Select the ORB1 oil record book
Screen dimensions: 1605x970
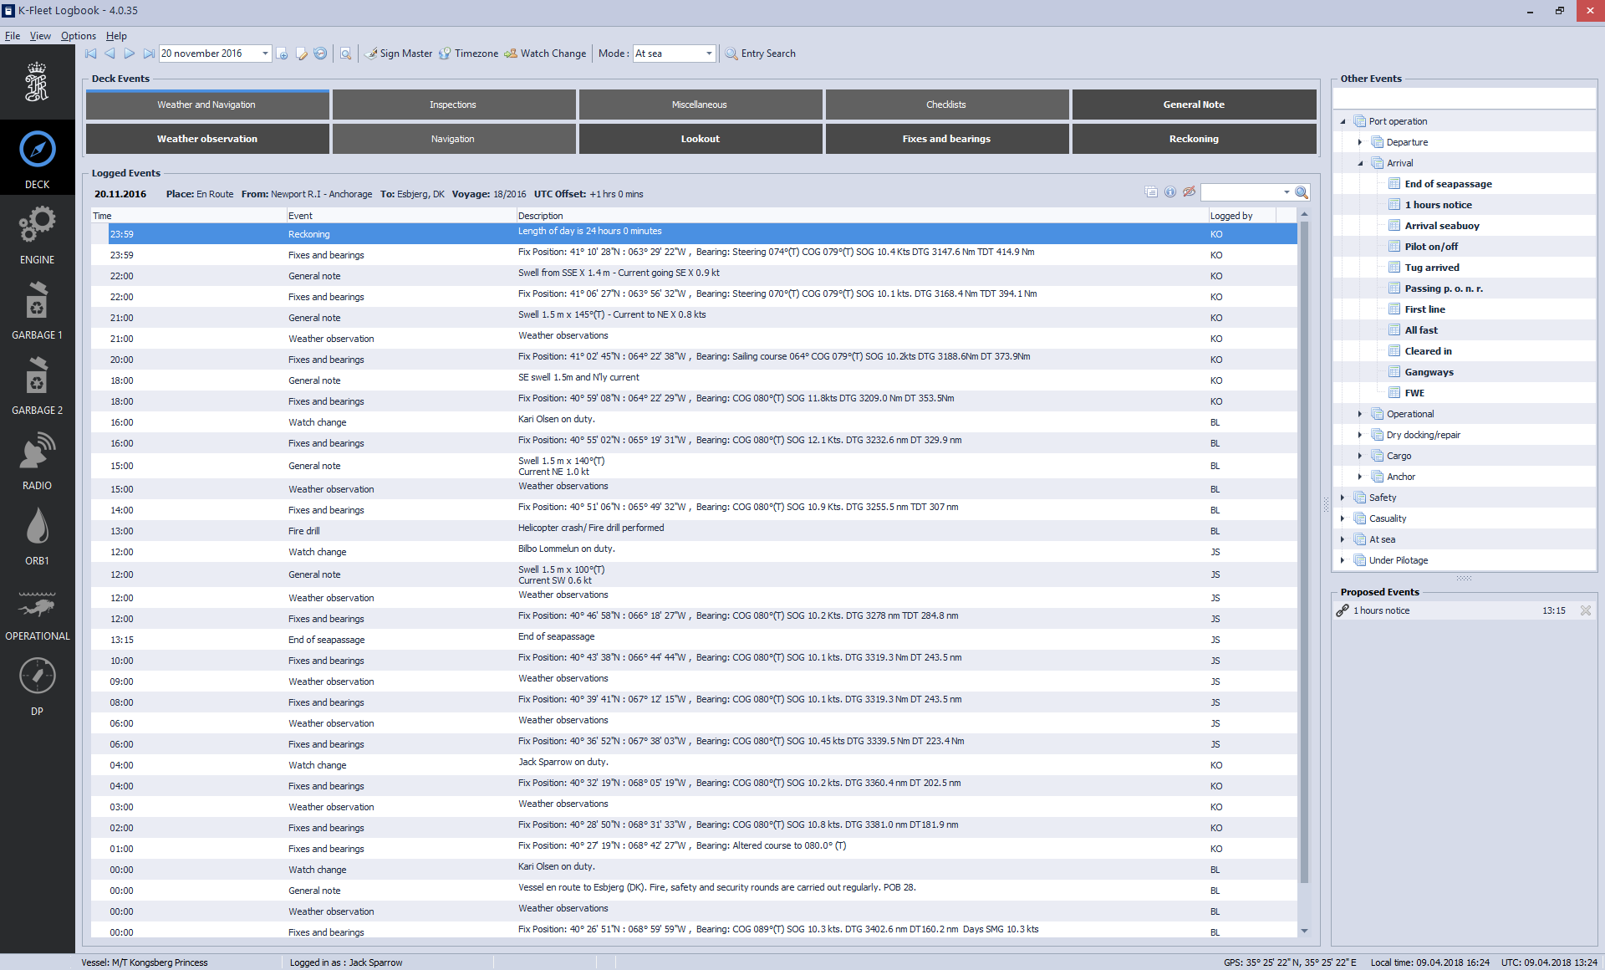[x=37, y=536]
